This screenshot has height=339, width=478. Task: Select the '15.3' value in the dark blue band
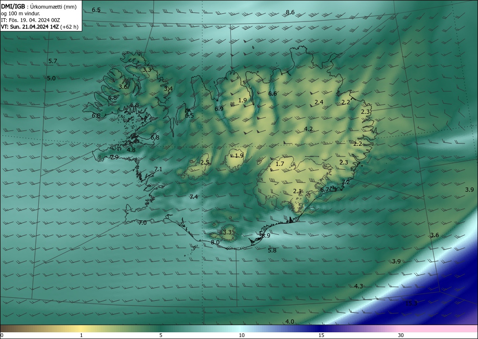[411, 303]
